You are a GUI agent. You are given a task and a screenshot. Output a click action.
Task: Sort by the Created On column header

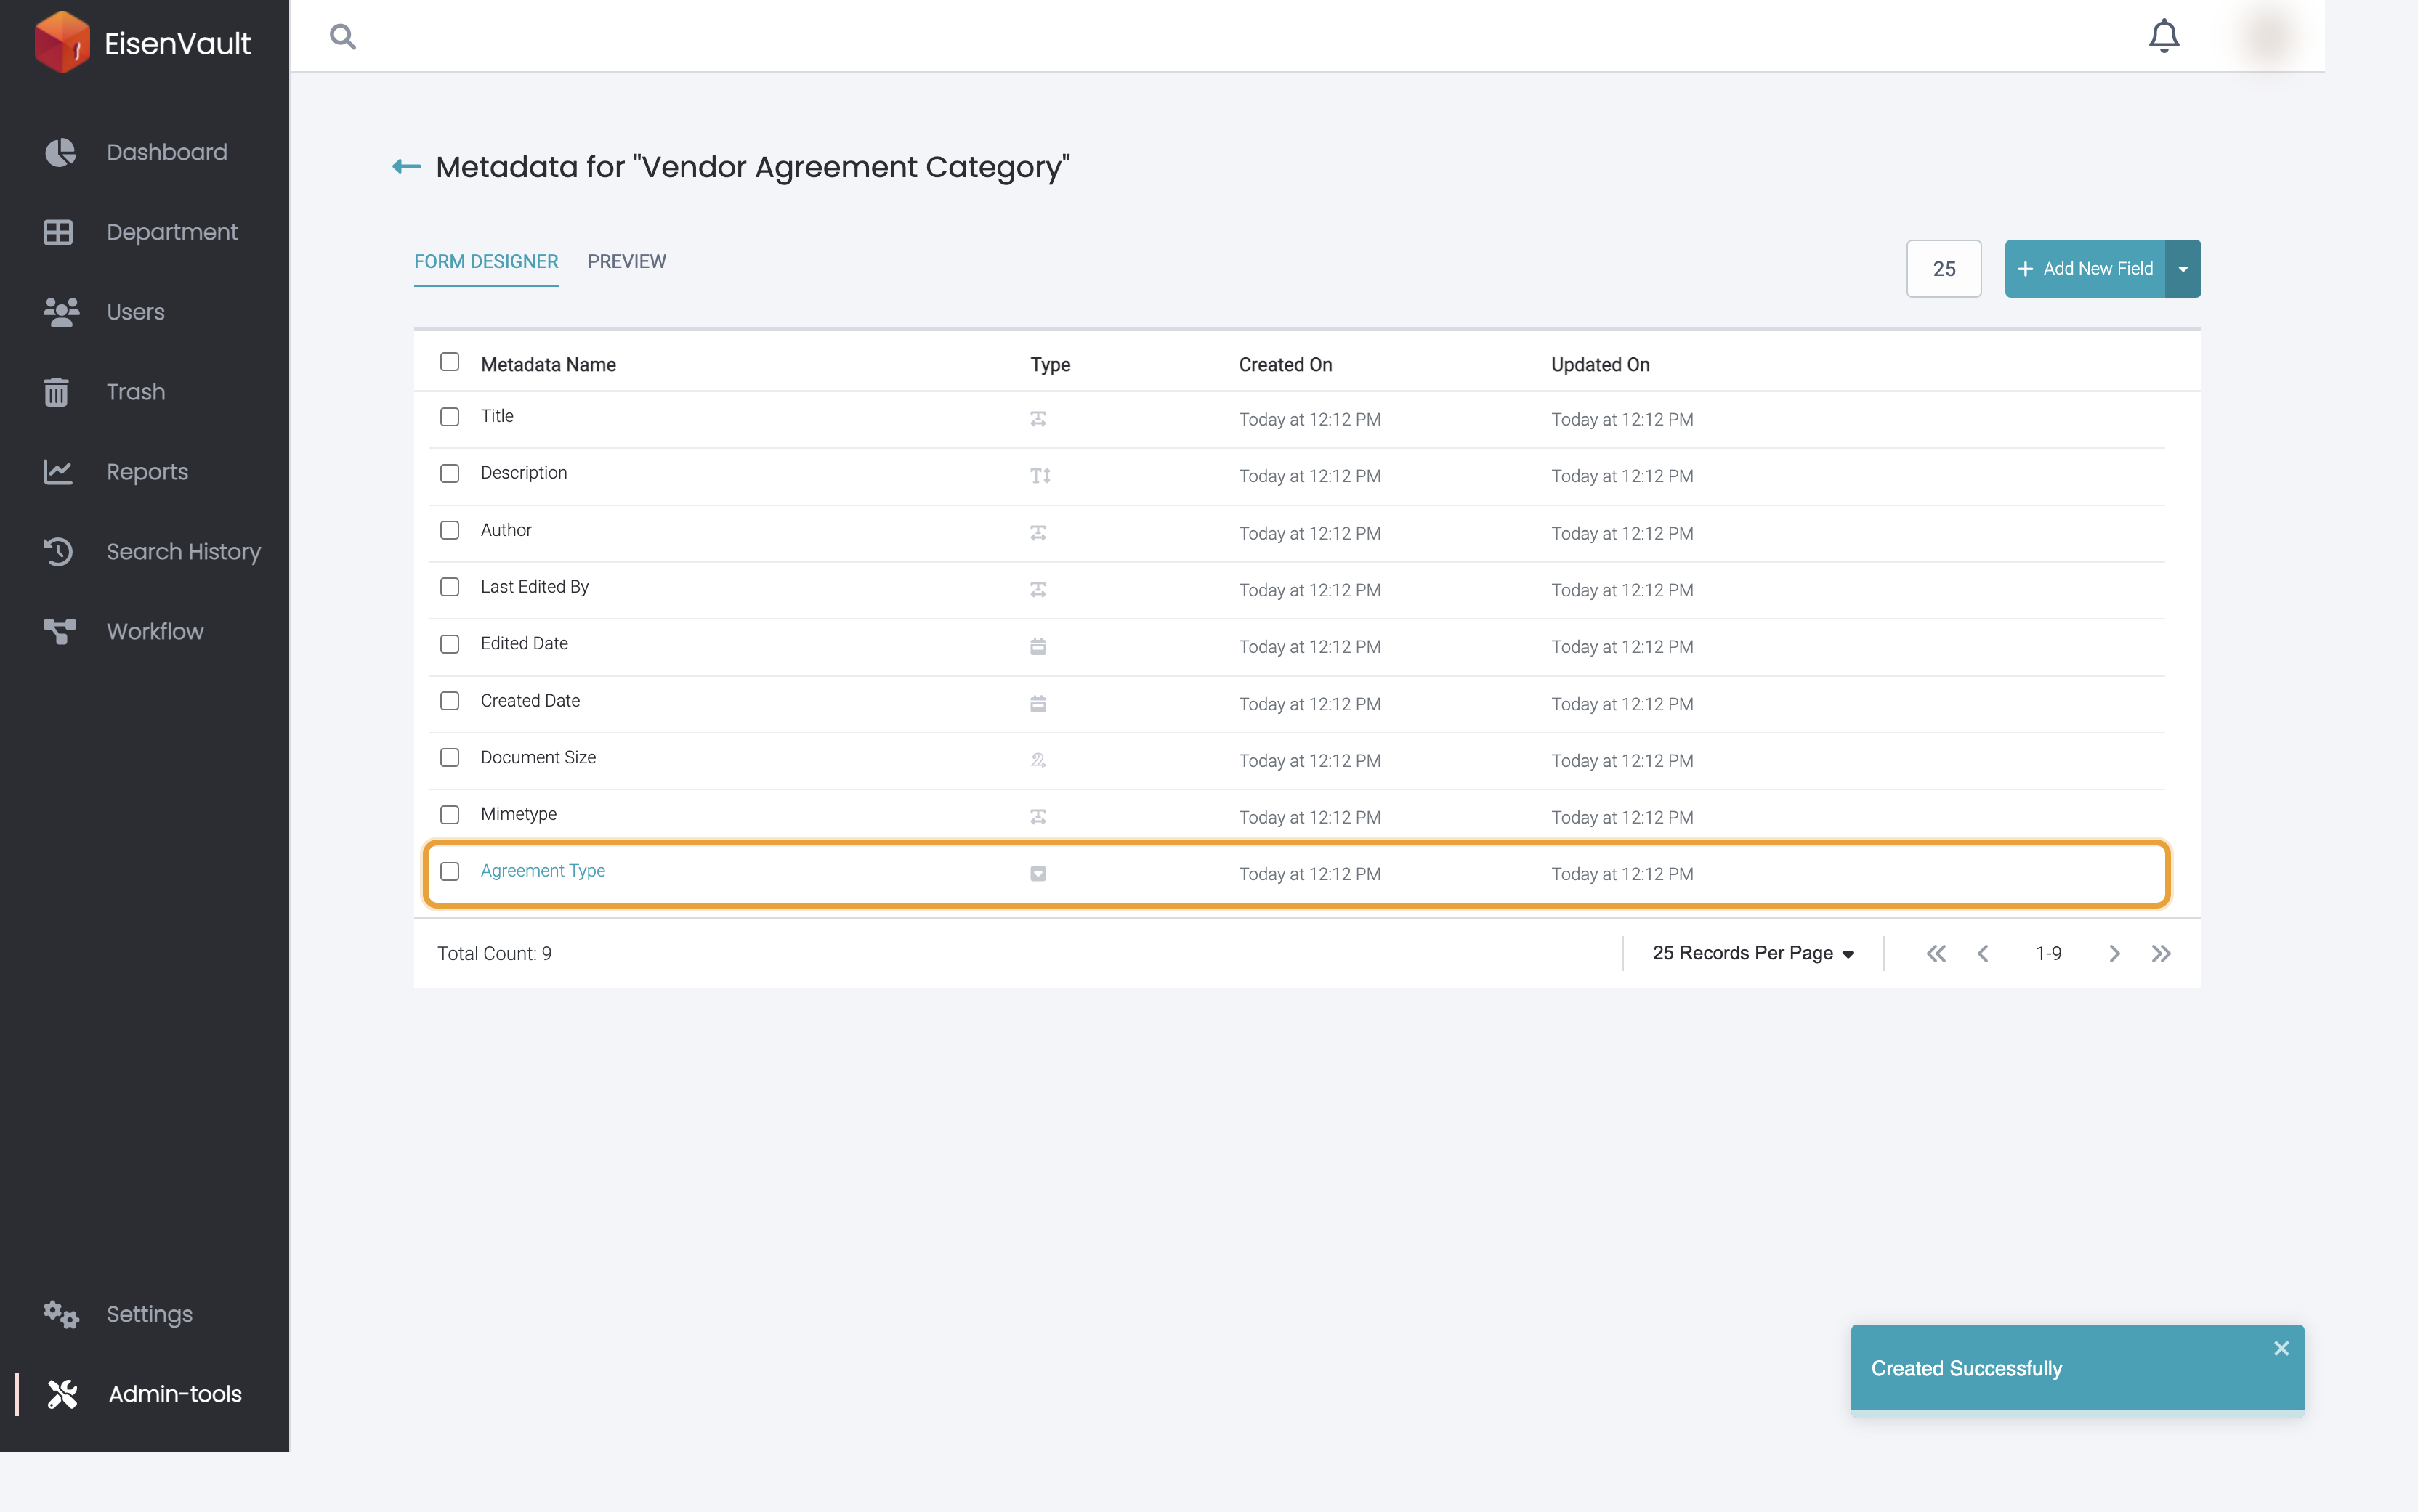click(x=1285, y=365)
